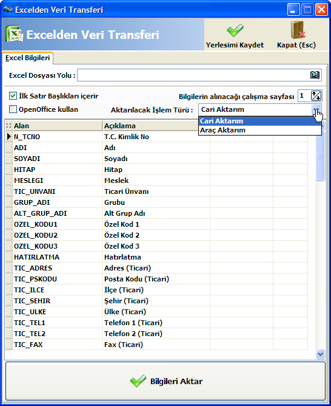The height and width of the screenshot is (406, 331).
Task: Click scrollbar down arrow in grid
Action: point(321,354)
